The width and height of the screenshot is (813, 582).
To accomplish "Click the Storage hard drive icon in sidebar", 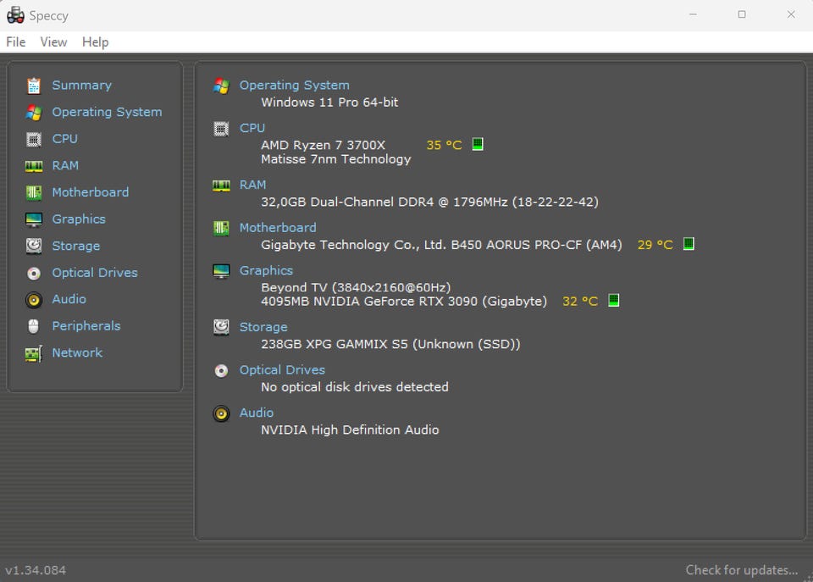I will (34, 246).
